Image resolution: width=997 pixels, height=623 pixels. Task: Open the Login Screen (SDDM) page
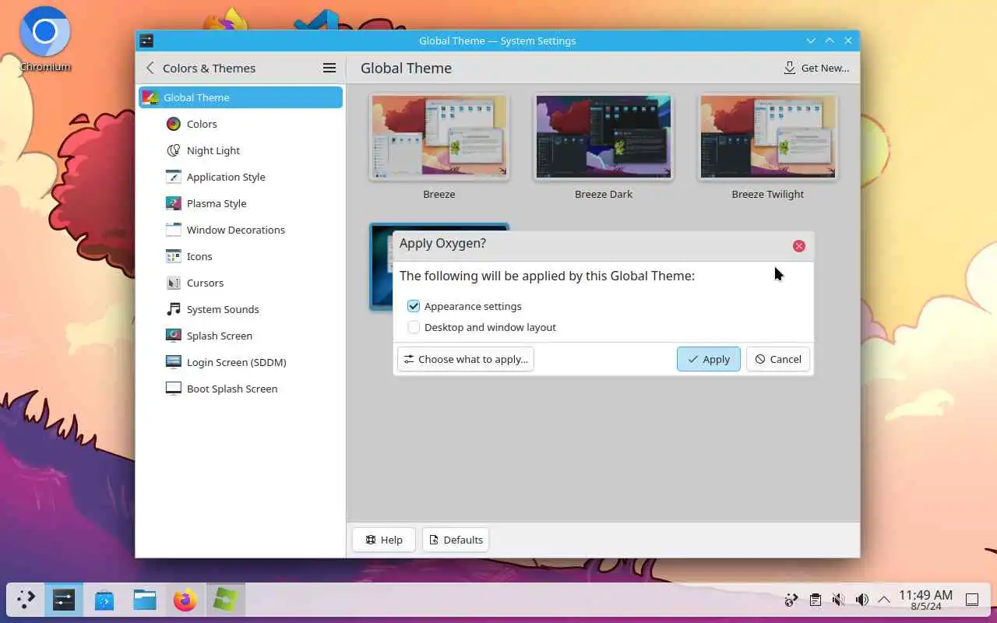241,362
